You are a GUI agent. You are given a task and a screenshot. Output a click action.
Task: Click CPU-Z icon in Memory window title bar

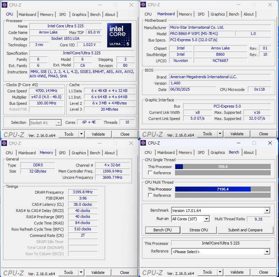(x=4, y=143)
